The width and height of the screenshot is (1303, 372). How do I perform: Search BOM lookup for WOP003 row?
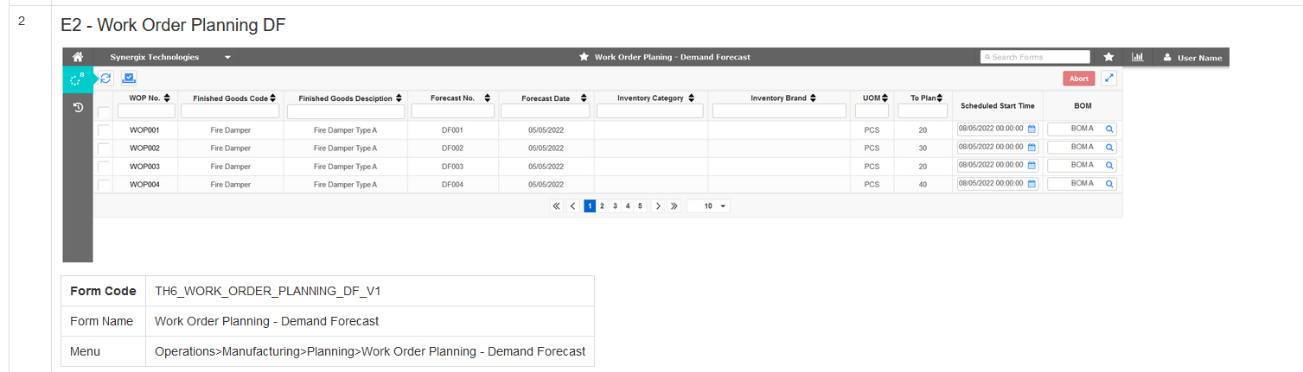tap(1109, 166)
